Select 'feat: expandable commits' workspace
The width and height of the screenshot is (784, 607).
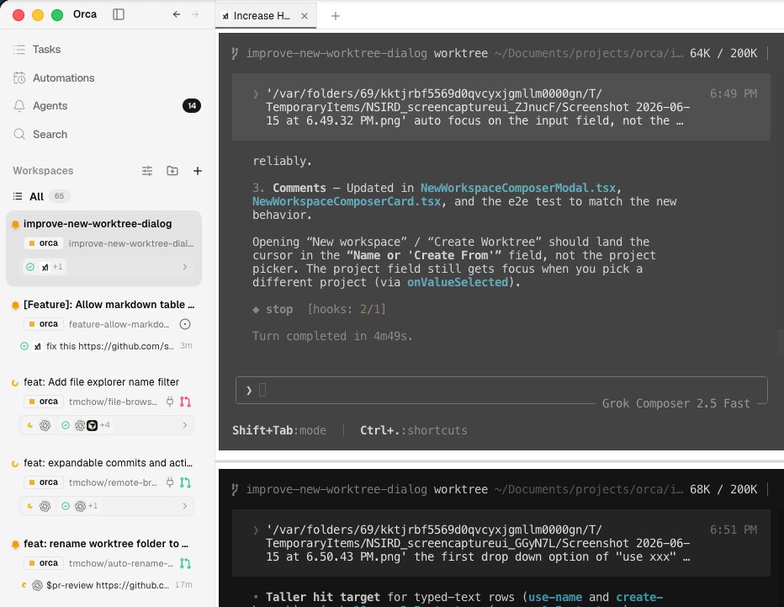pyautogui.click(x=108, y=463)
